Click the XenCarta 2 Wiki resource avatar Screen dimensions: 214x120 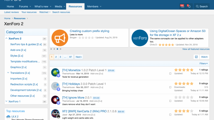point(55,114)
